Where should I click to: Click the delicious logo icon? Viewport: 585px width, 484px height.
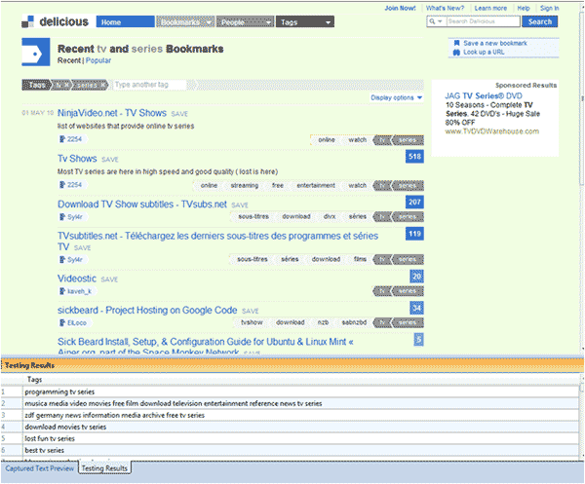tap(28, 21)
